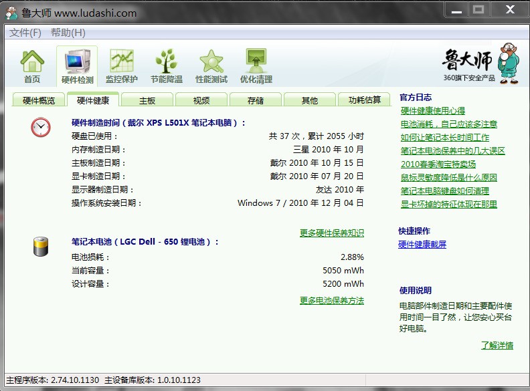
Task: Click the 笔记本电池 LGC Dell heading
Action: coord(145,242)
